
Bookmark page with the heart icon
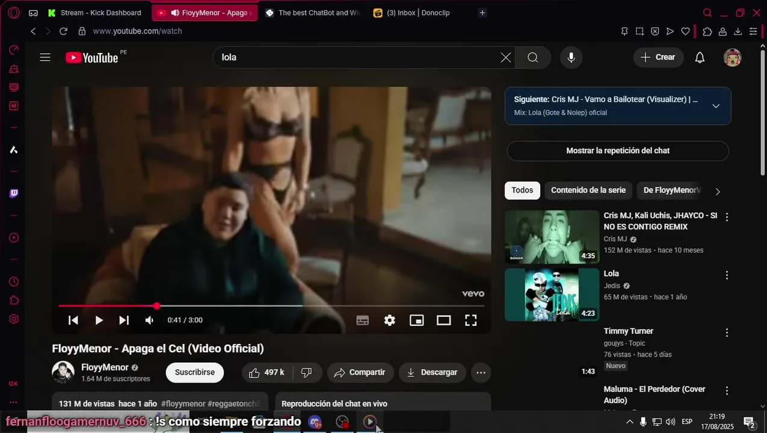tap(685, 31)
